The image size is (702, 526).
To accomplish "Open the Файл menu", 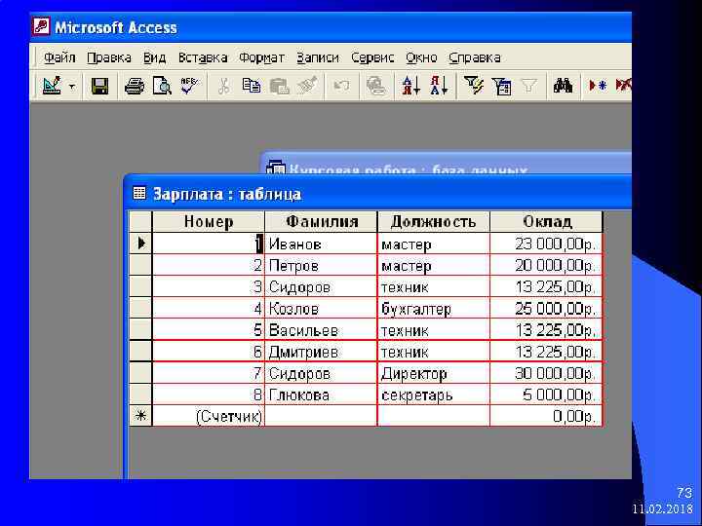I will [x=59, y=57].
